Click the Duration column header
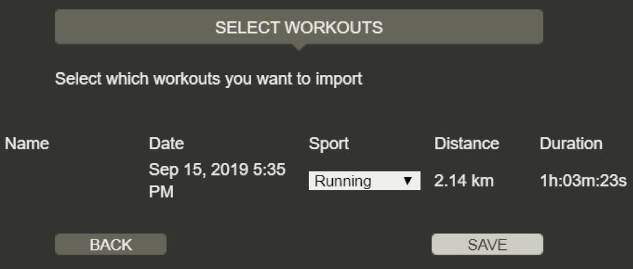 click(571, 144)
